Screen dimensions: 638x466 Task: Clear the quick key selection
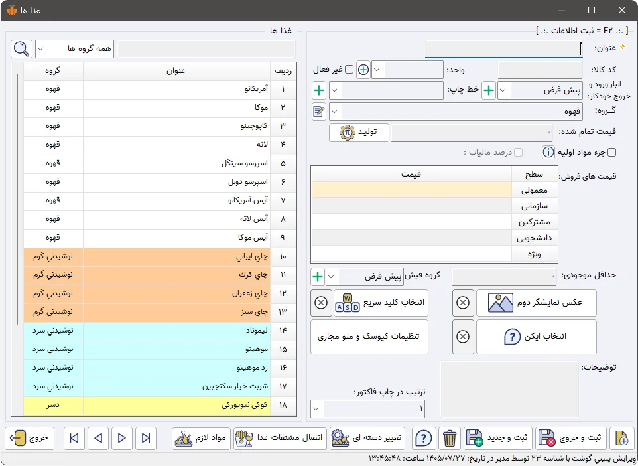321,303
